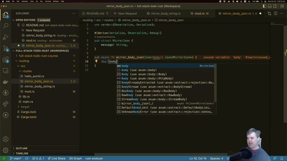Click the lightbulb code action on line 10

pos(96,61)
